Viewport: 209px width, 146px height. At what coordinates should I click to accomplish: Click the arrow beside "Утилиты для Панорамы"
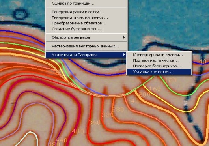point(124,54)
